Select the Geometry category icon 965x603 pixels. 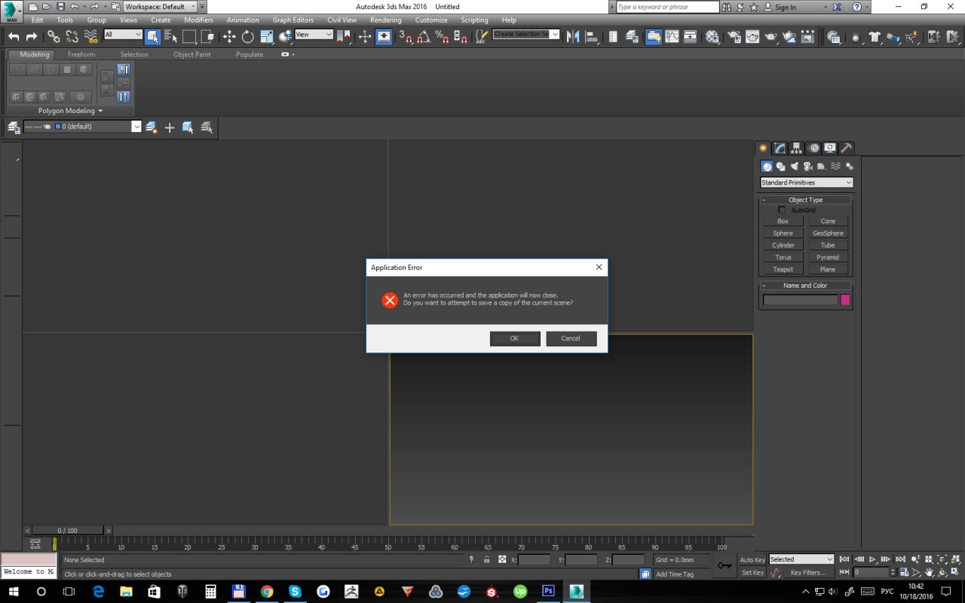(767, 167)
